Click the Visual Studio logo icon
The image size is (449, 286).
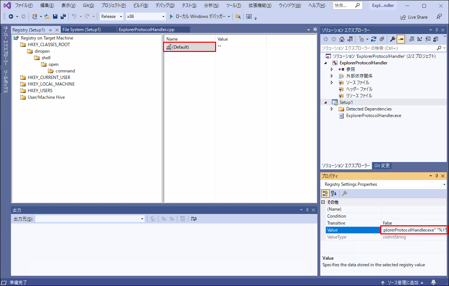[x=7, y=5]
